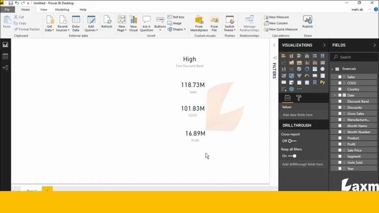Toggle the Cross-report drillthrough switch
The width and height of the screenshot is (379, 213).
(x=292, y=141)
